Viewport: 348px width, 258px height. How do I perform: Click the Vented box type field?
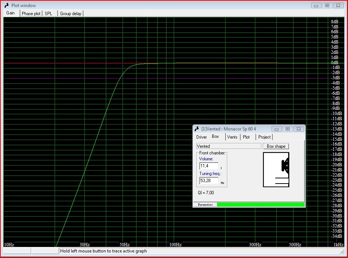point(228,146)
